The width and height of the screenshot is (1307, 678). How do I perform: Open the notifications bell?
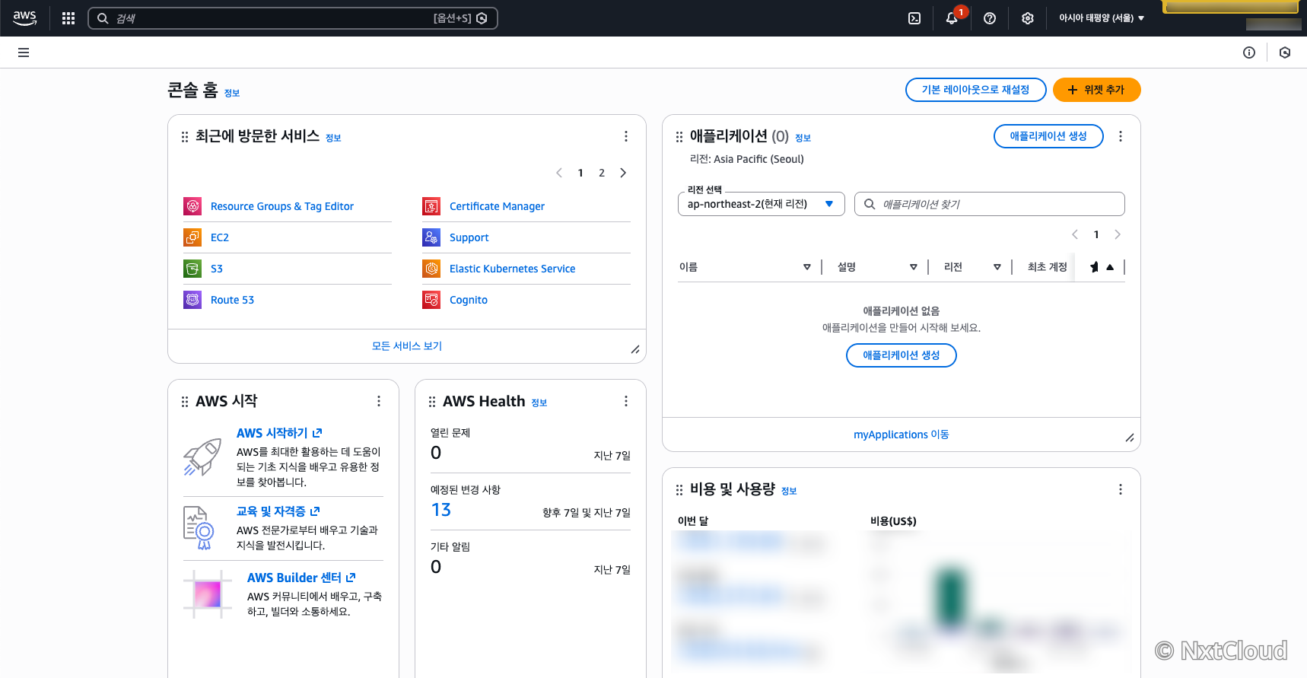[952, 18]
